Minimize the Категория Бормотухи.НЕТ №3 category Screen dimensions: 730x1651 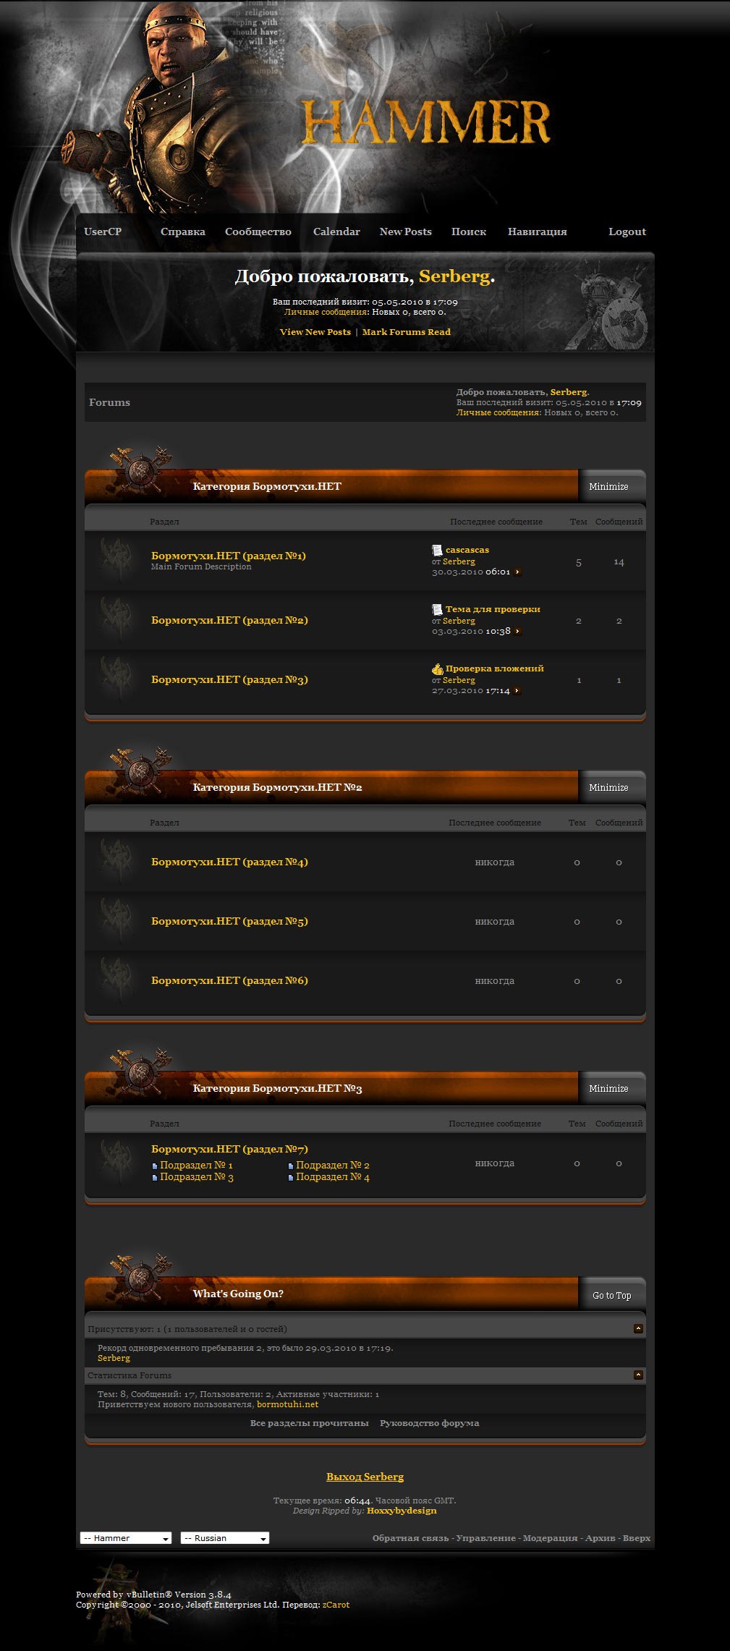[x=608, y=1089]
